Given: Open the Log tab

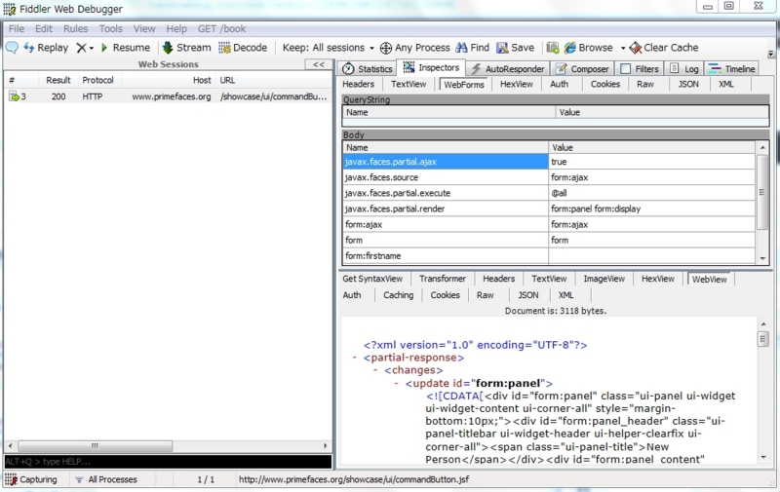Looking at the screenshot, I should (684, 69).
